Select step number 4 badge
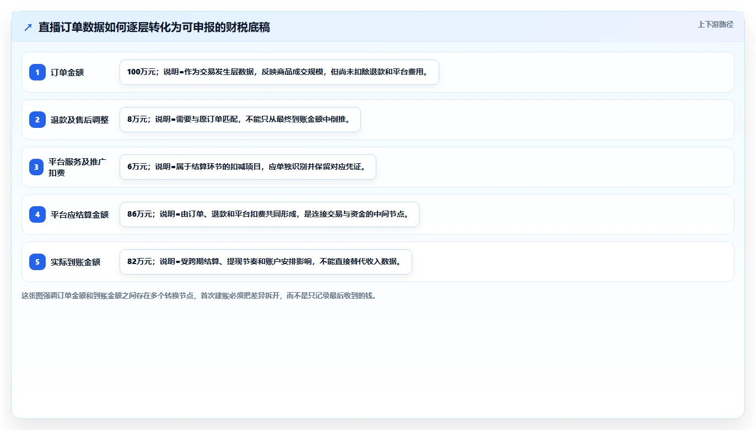This screenshot has height=430, width=756. [x=37, y=214]
